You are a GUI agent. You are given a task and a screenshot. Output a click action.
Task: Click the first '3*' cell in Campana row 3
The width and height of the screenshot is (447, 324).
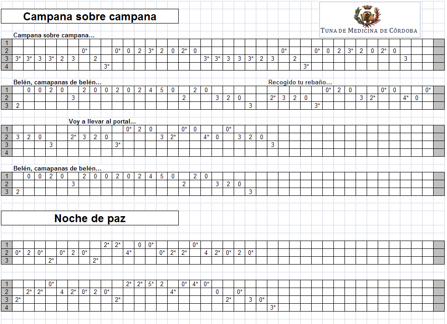(x=18, y=59)
